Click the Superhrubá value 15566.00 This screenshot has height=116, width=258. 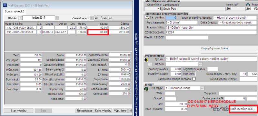click(120, 79)
